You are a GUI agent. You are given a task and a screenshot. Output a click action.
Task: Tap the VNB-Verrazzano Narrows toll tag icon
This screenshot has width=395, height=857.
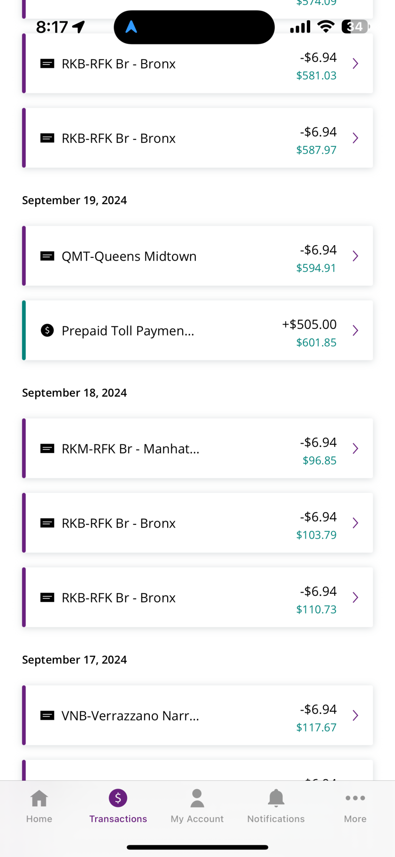(x=47, y=716)
